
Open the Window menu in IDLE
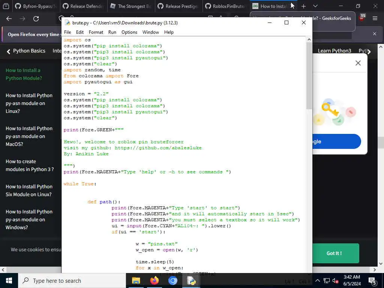tap(151, 32)
